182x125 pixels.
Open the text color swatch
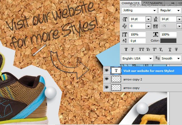(168, 41)
